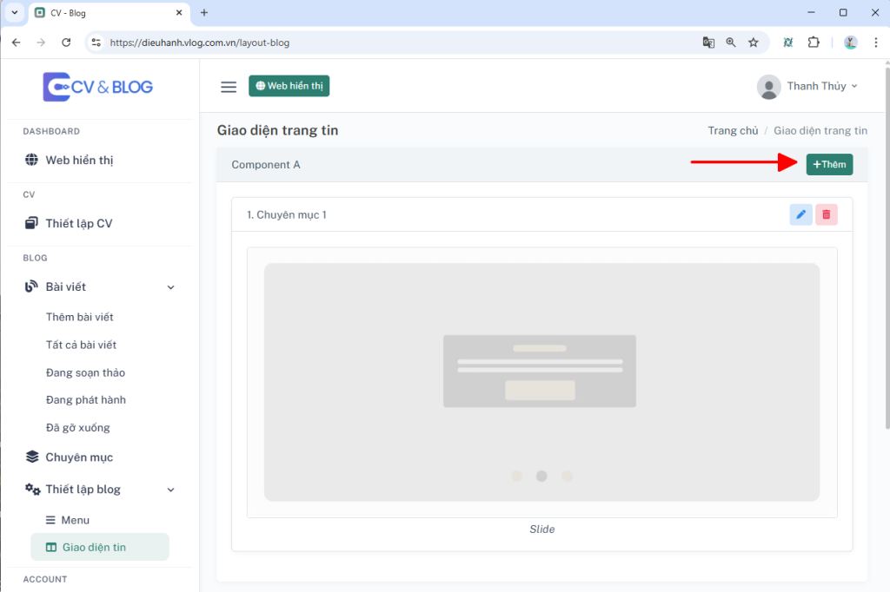Click the browser address bar URL
This screenshot has height=592, width=890.
point(200,43)
